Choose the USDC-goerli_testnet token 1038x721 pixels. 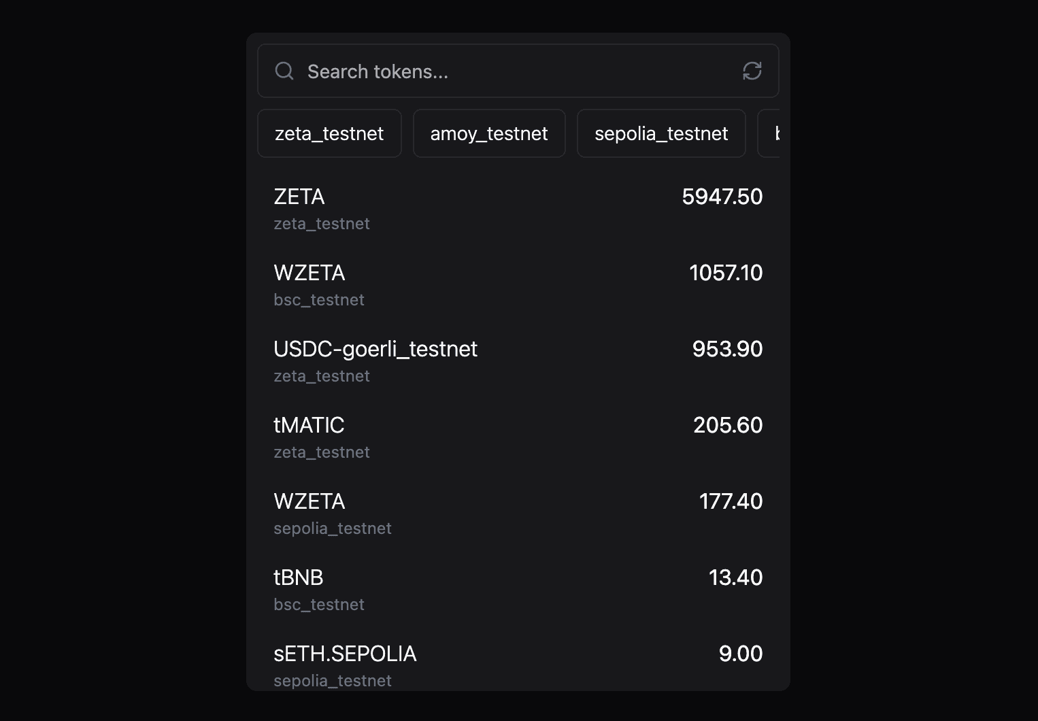point(476,361)
